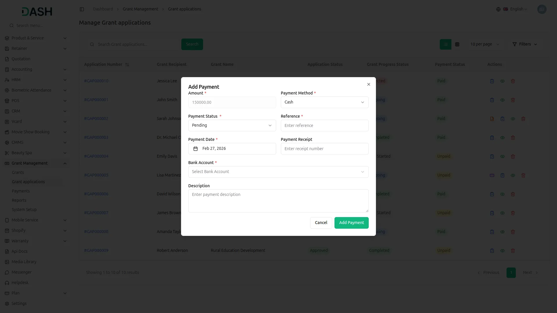The height and width of the screenshot is (313, 557).
Task: Select System Setup from the sidebar
Action: coord(24,210)
